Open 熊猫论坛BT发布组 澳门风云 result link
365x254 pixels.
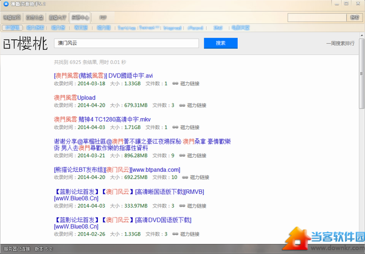(117, 169)
